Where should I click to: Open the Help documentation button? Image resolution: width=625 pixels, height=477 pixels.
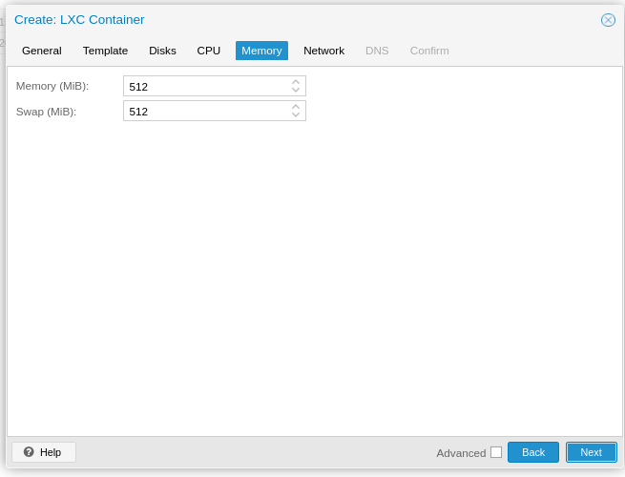click(x=44, y=452)
